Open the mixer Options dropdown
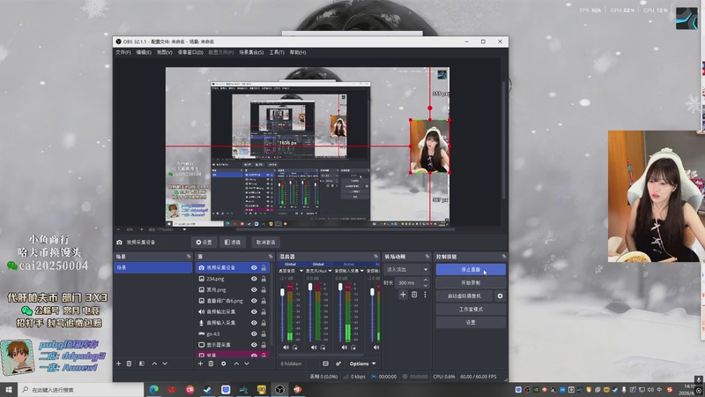This screenshot has width=705, height=397. 362,363
